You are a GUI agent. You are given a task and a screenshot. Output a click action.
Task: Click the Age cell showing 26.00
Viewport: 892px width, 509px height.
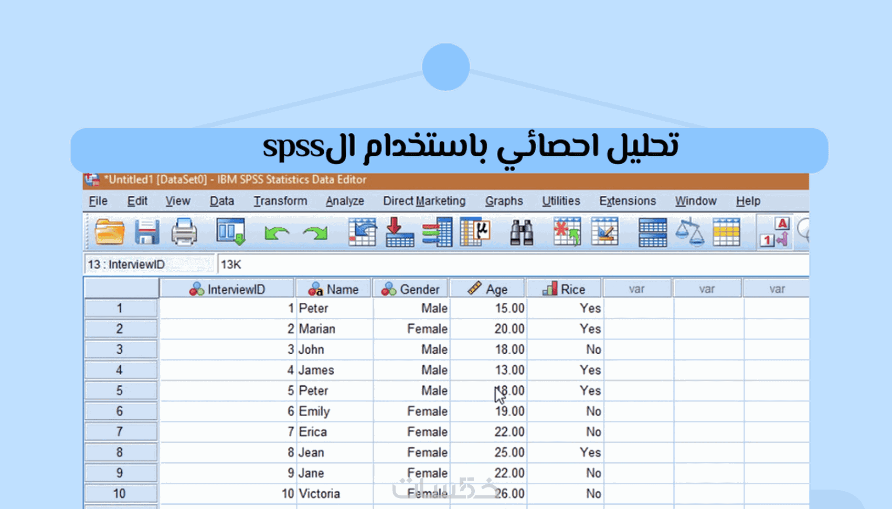click(x=489, y=494)
